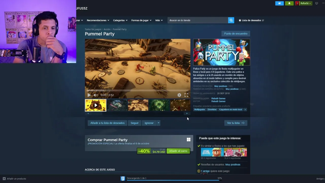Expand the Formas de jugar menu
Viewport: 325px width, 183px height.
(x=141, y=20)
